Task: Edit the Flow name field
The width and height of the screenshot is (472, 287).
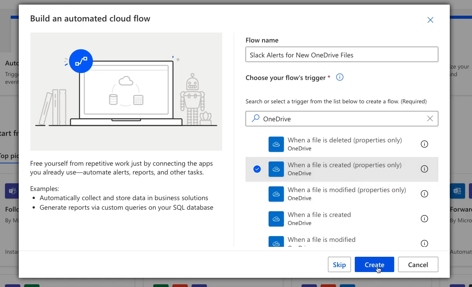Action: [x=342, y=55]
